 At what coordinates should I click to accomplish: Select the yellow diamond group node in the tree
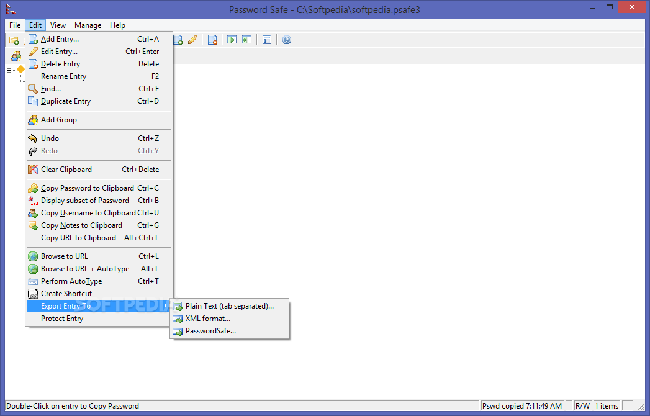click(x=20, y=70)
